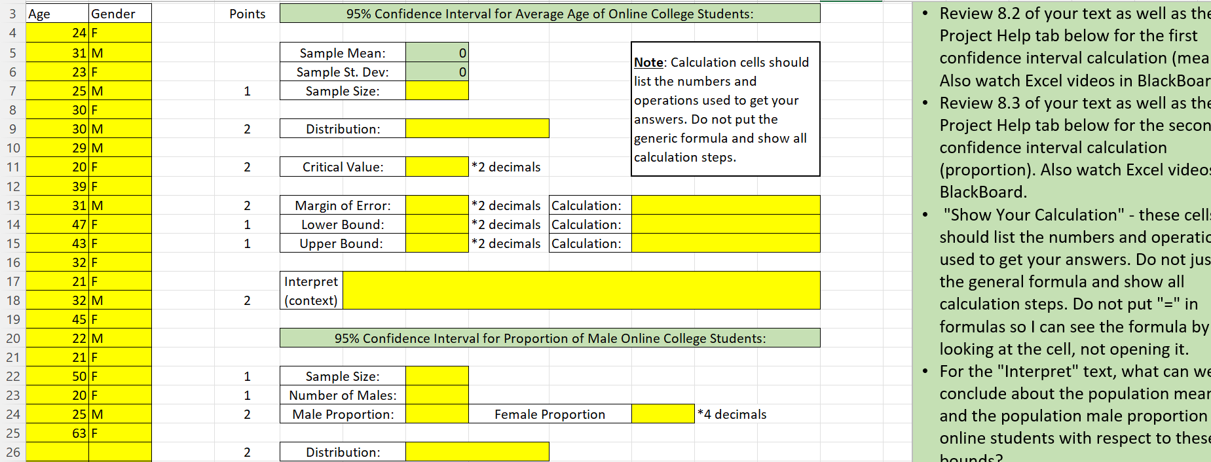Select row header 26
Viewport: 1211px width, 462px height.
12,452
